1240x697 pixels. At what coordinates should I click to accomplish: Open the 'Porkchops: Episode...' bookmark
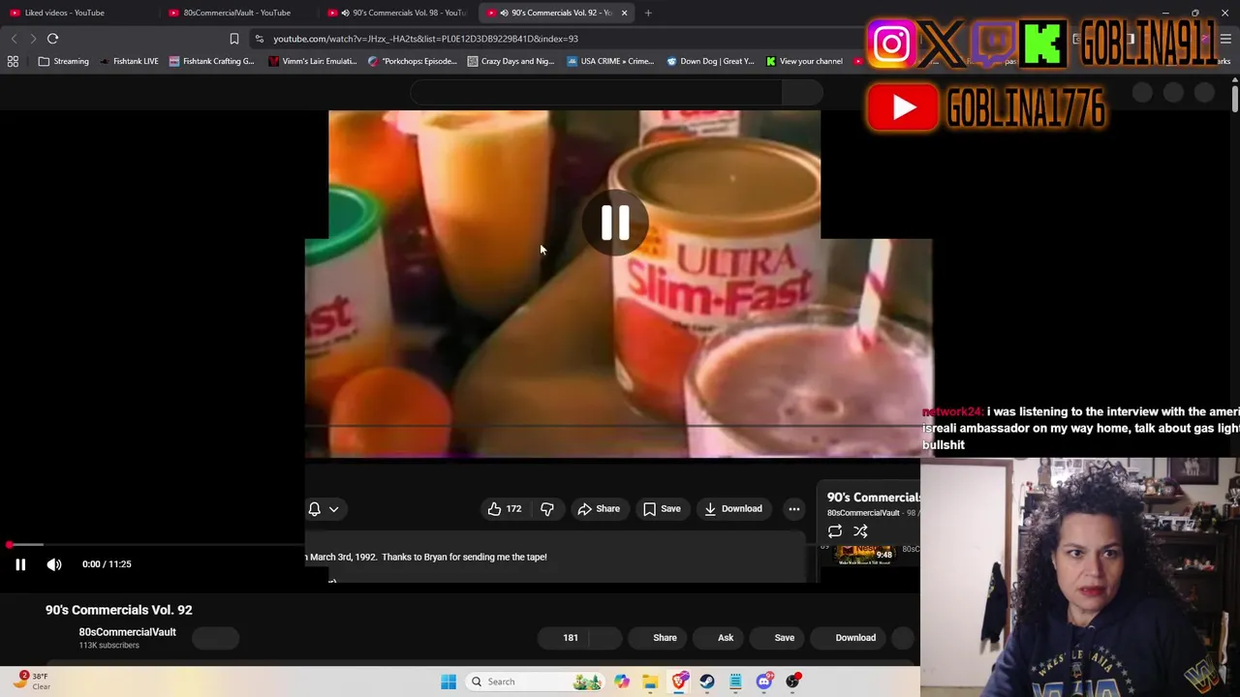(412, 61)
